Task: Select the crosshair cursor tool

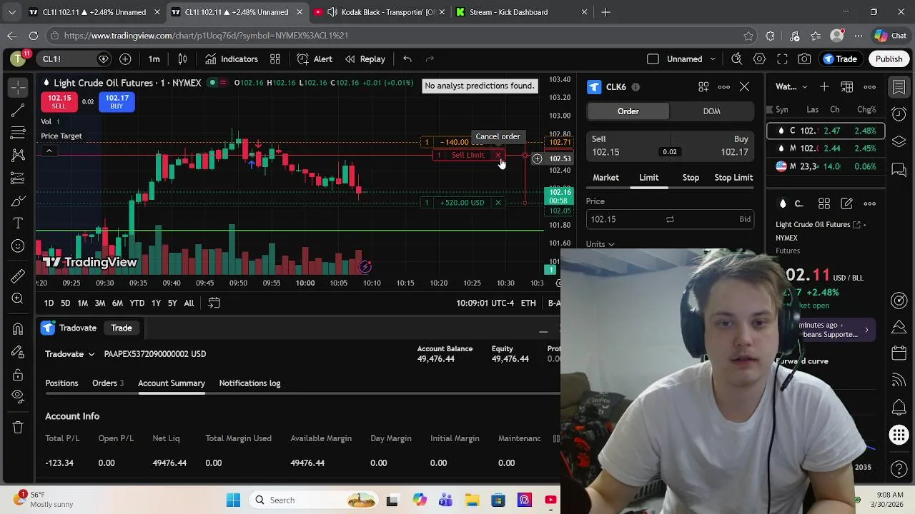Action: click(x=18, y=87)
